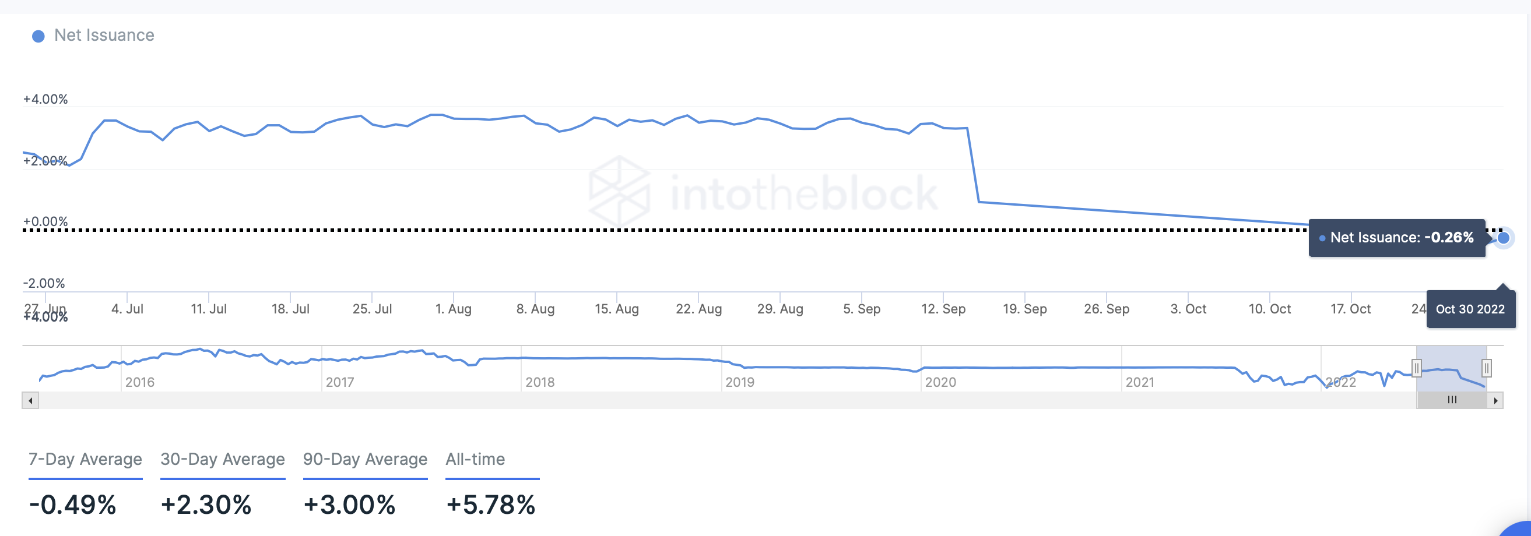Viewport: 1531px width, 536px height.
Task: Click the +5.78% all-time value
Action: coord(490,505)
